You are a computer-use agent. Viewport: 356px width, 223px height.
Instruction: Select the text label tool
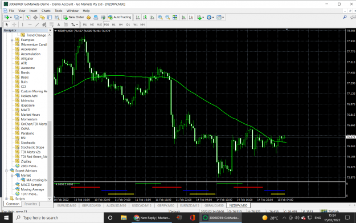tap(66, 25)
